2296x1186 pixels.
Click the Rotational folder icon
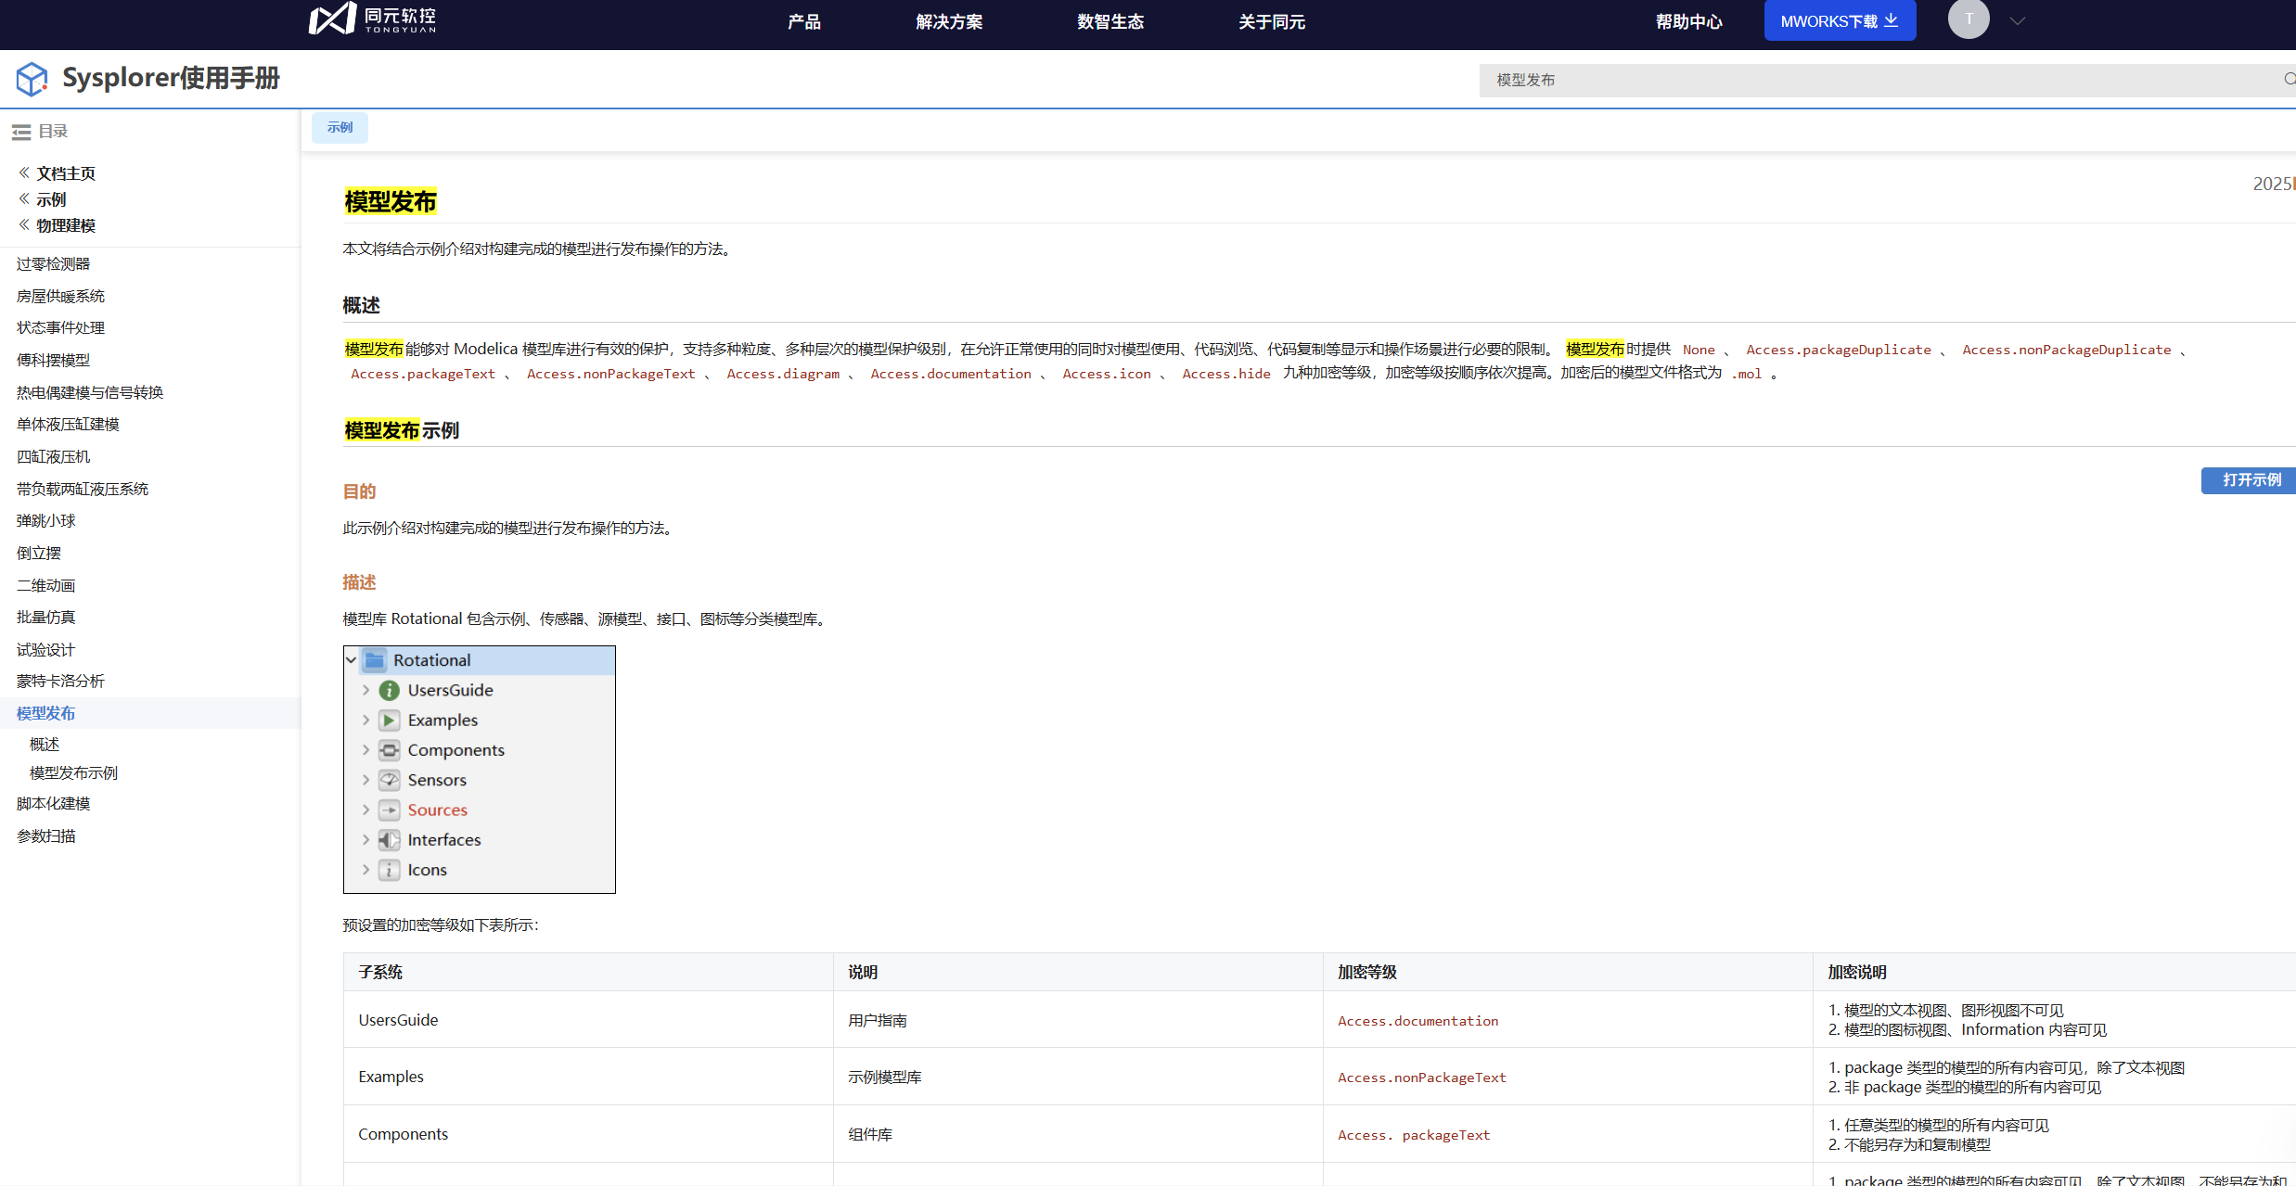(x=375, y=660)
